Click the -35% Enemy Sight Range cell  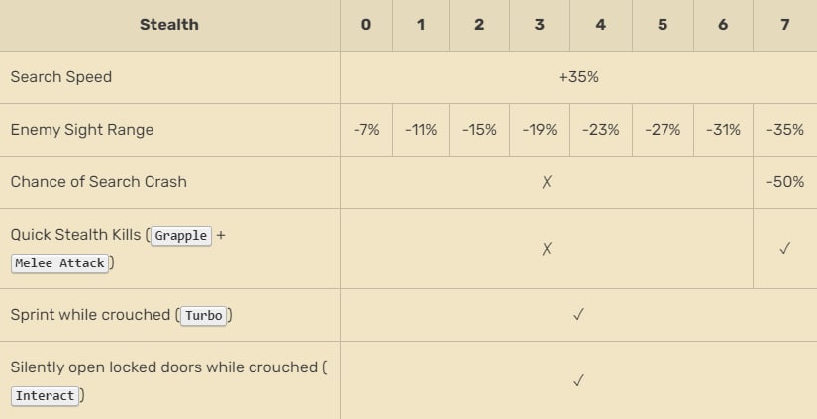point(784,130)
